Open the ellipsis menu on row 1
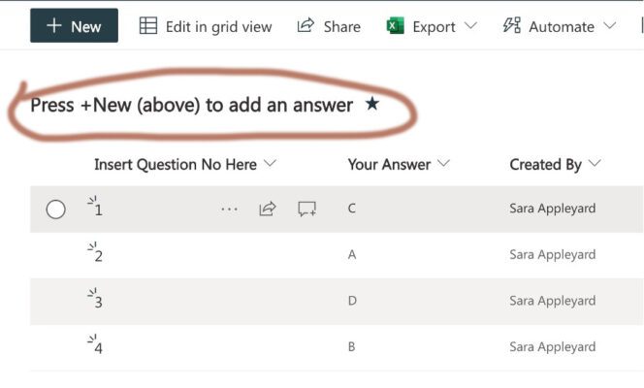Screen dimensions: 644x388 [229, 210]
